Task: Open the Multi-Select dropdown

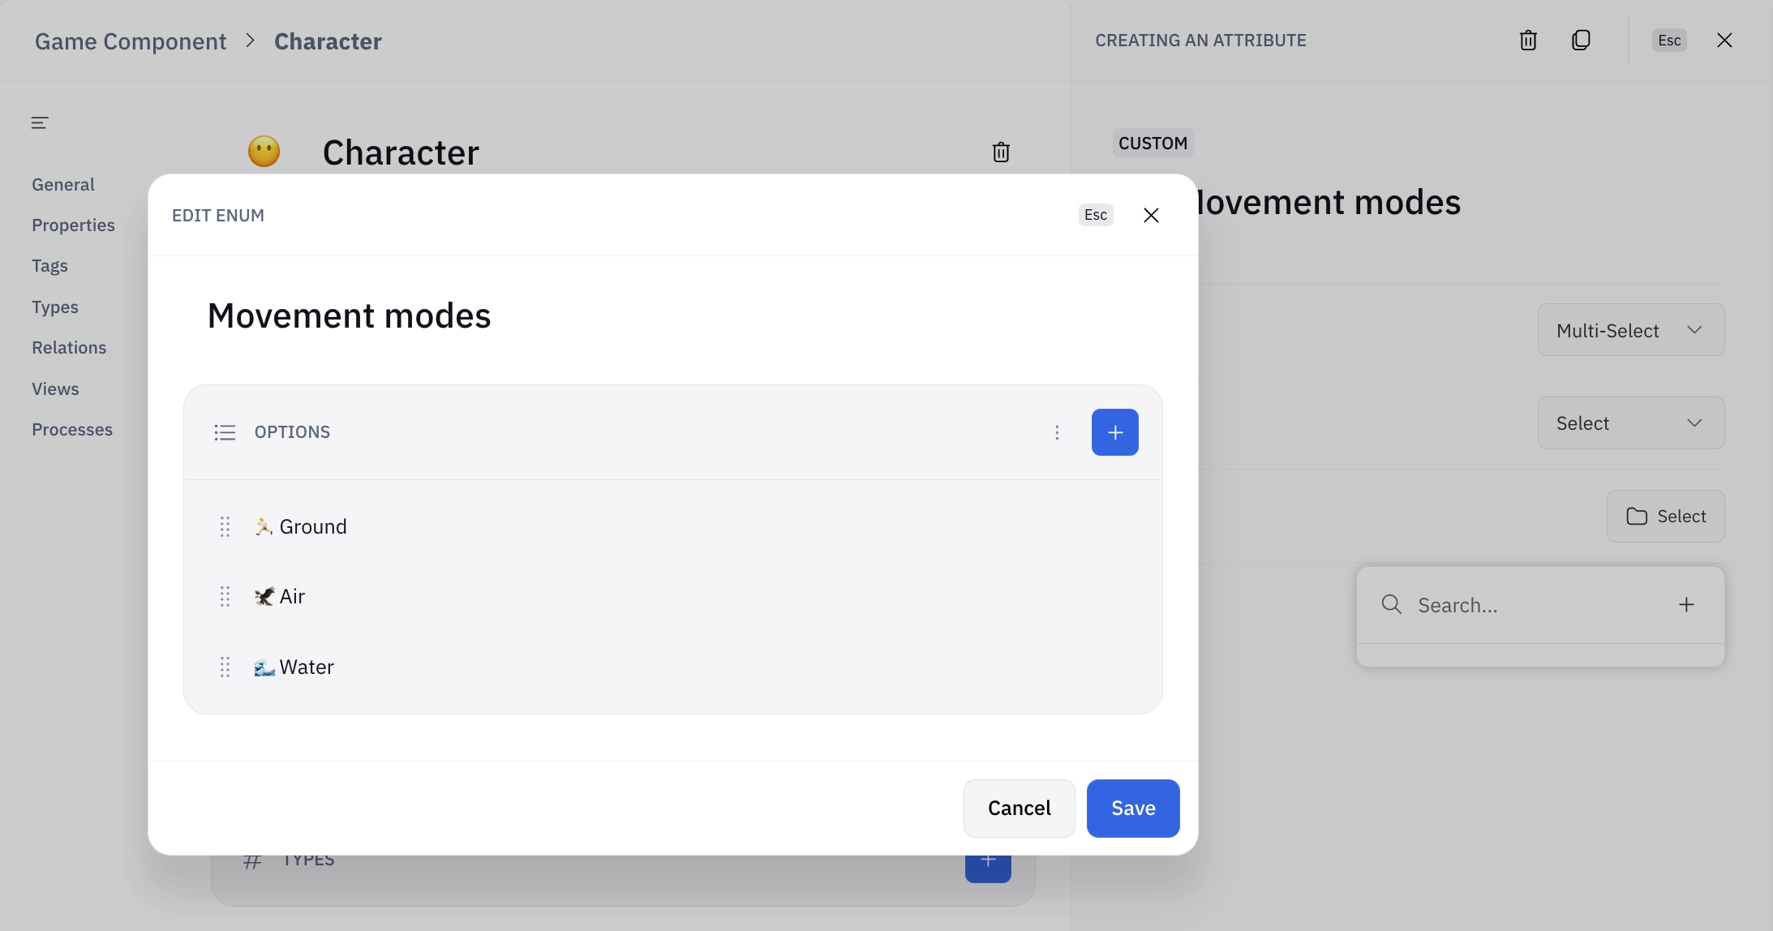Action: [x=1629, y=329]
